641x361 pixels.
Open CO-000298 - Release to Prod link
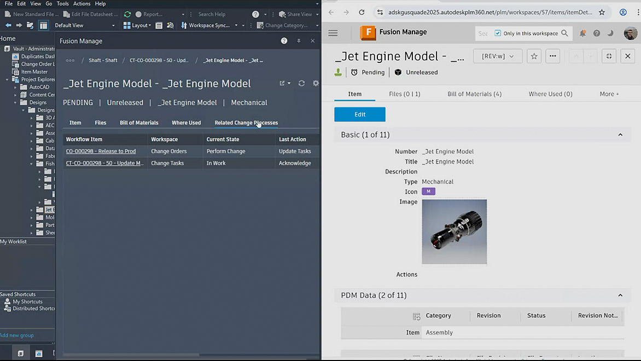coord(101,152)
